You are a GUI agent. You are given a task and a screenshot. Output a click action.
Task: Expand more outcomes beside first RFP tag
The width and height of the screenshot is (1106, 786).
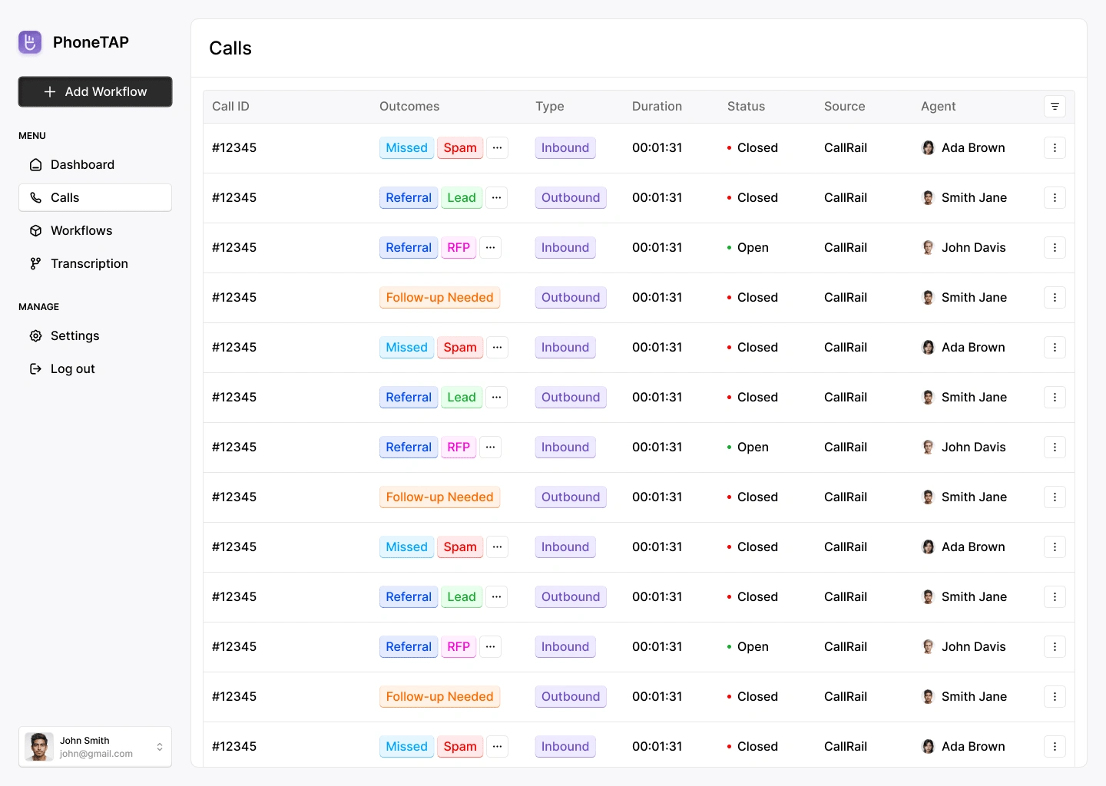point(491,248)
